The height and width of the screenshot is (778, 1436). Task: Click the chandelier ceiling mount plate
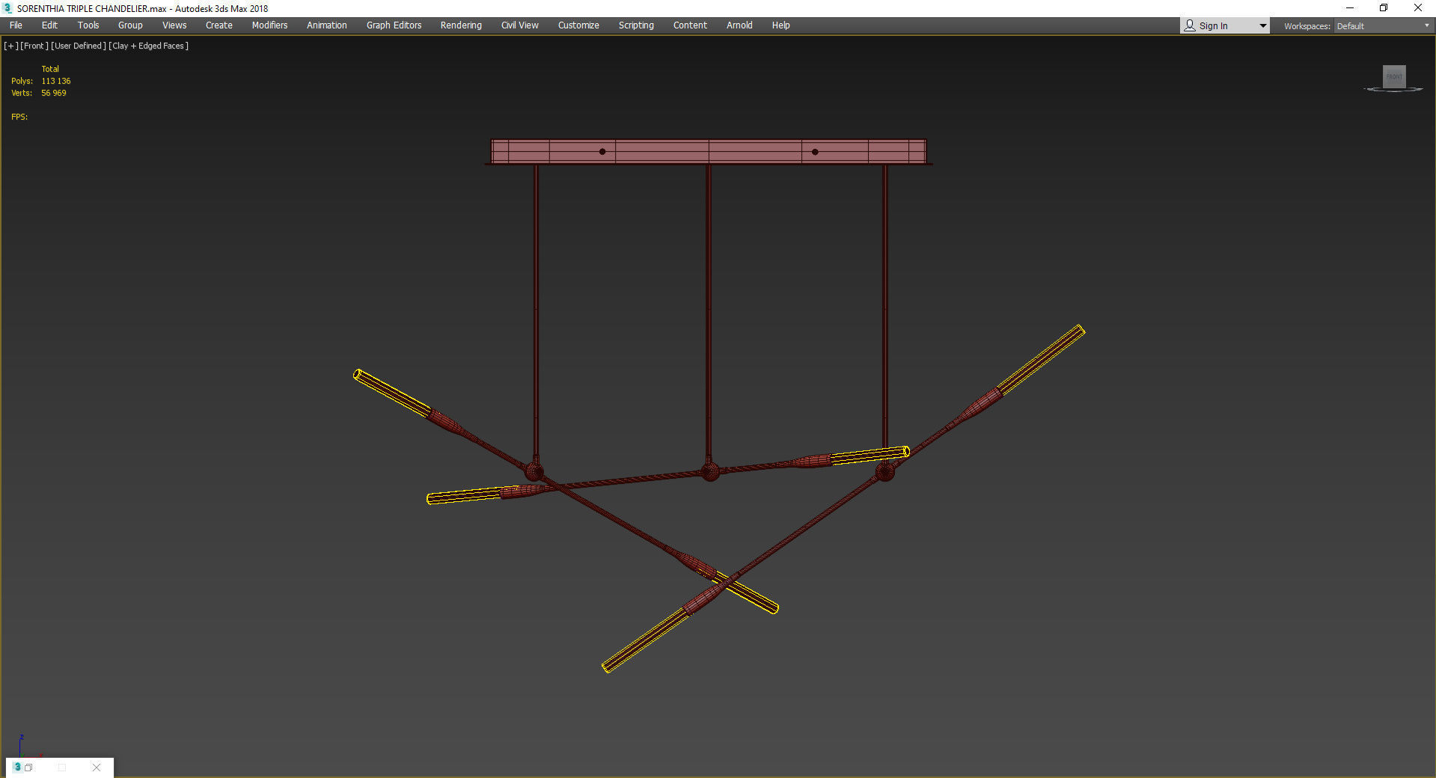[709, 151]
